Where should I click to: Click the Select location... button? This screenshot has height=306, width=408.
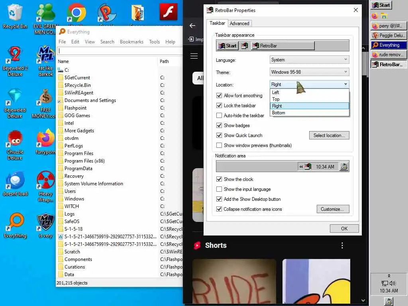[x=329, y=135]
